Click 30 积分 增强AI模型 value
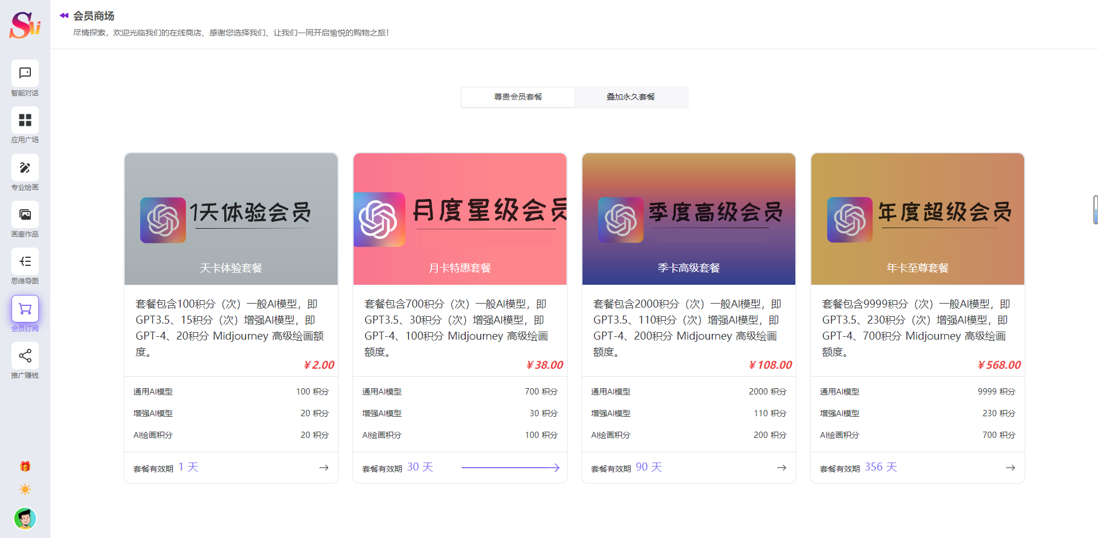1098x538 pixels. (x=543, y=413)
